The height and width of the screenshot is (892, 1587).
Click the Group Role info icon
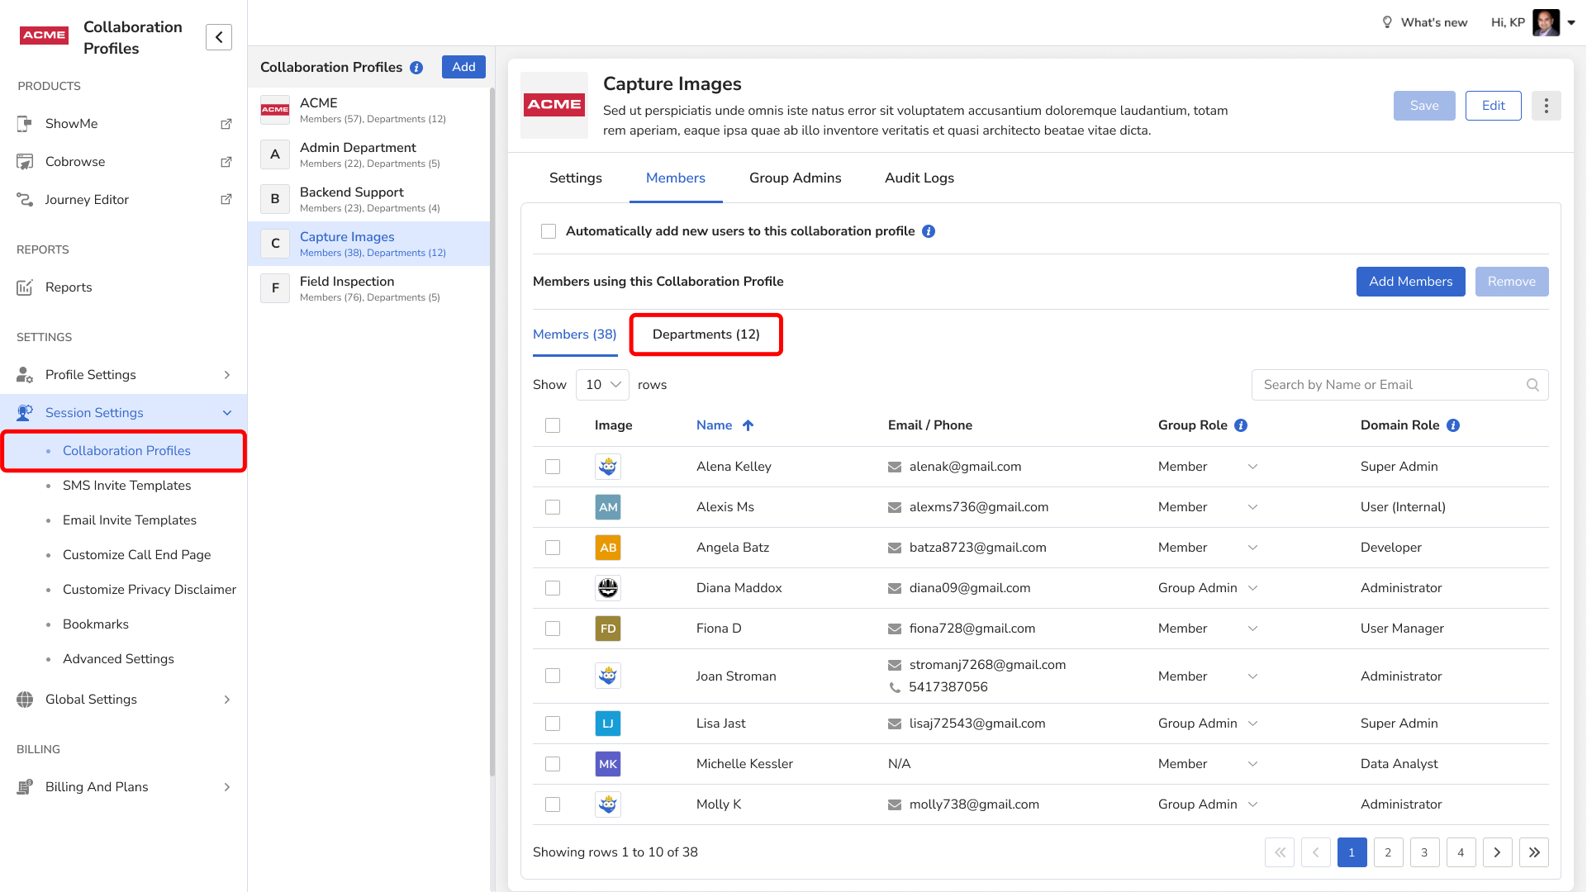pos(1241,425)
